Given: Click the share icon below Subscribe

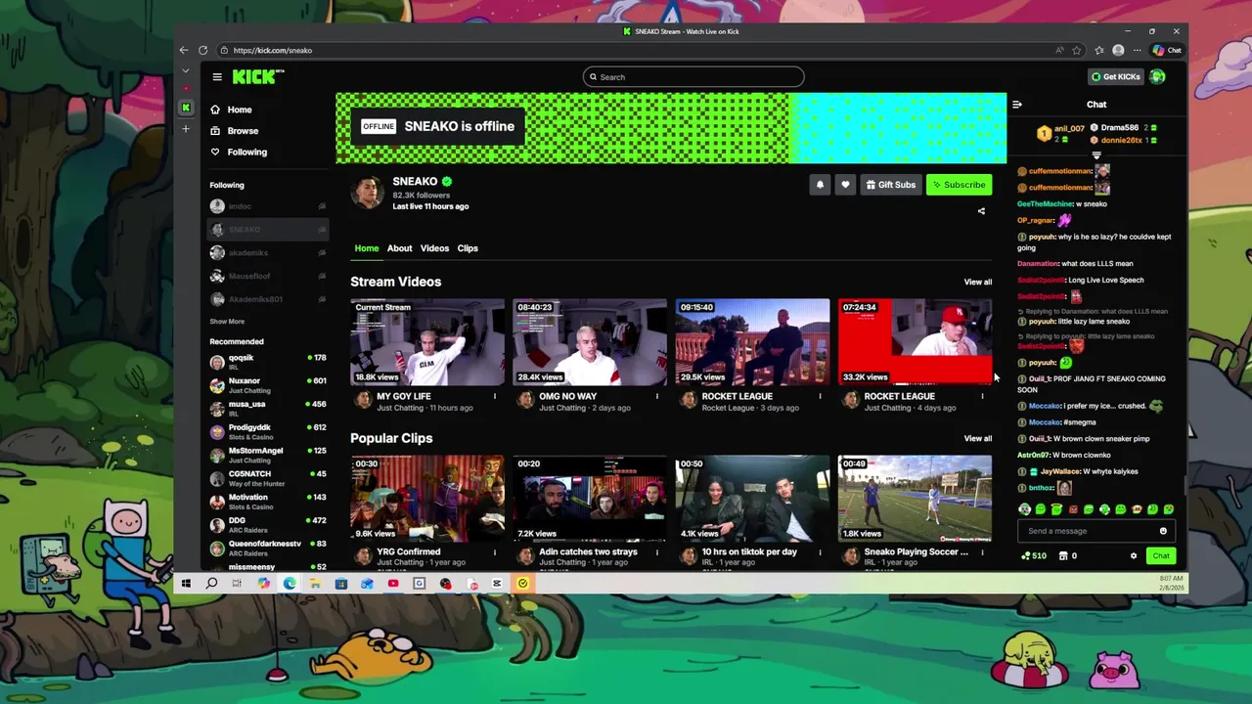Looking at the screenshot, I should tap(981, 211).
